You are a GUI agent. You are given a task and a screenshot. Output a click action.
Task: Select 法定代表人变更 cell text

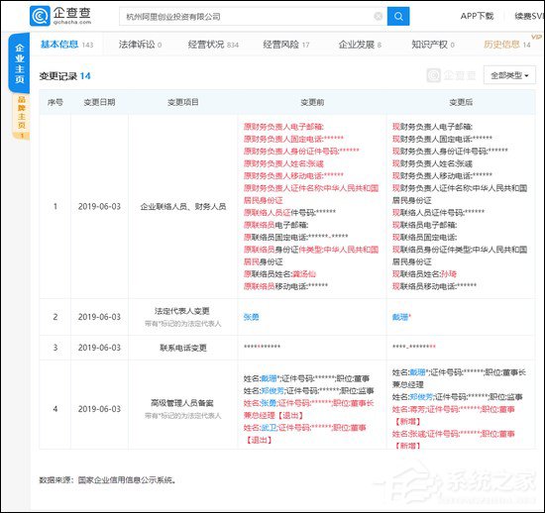(x=182, y=311)
